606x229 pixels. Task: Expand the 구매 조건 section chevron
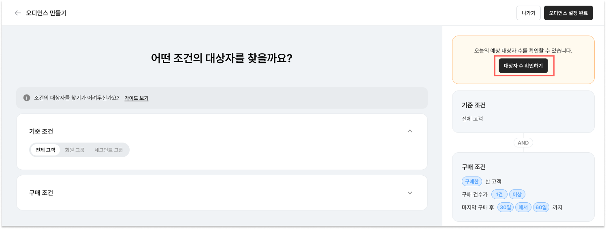(410, 193)
